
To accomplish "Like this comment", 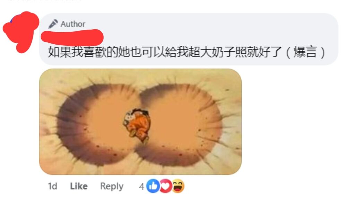I will (79, 186).
